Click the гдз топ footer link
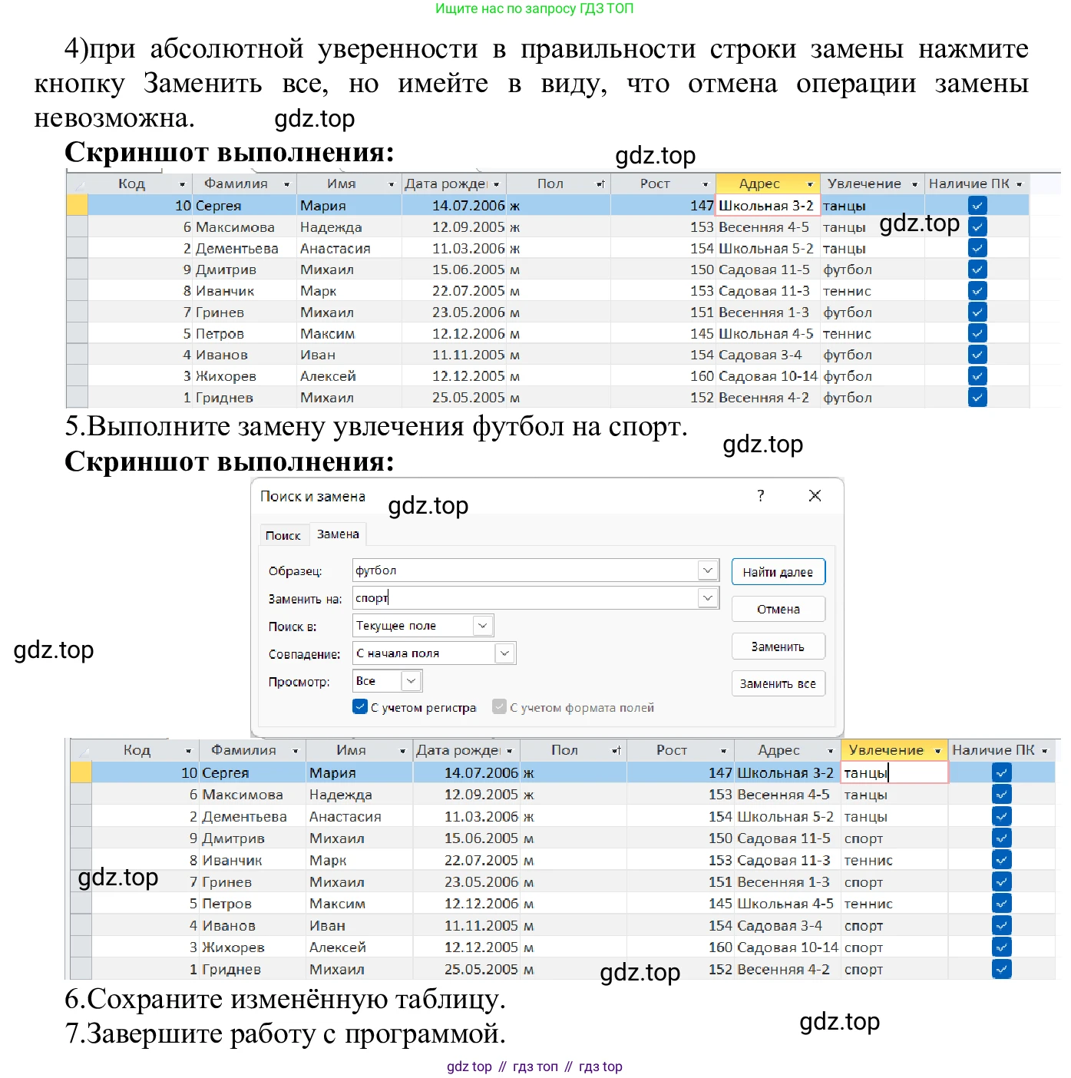Viewport: 1071px width, 1078px height. click(x=535, y=1066)
